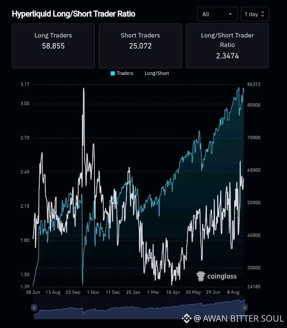Click the 8 Aug date label
The width and height of the screenshot is (287, 328).
[233, 292]
